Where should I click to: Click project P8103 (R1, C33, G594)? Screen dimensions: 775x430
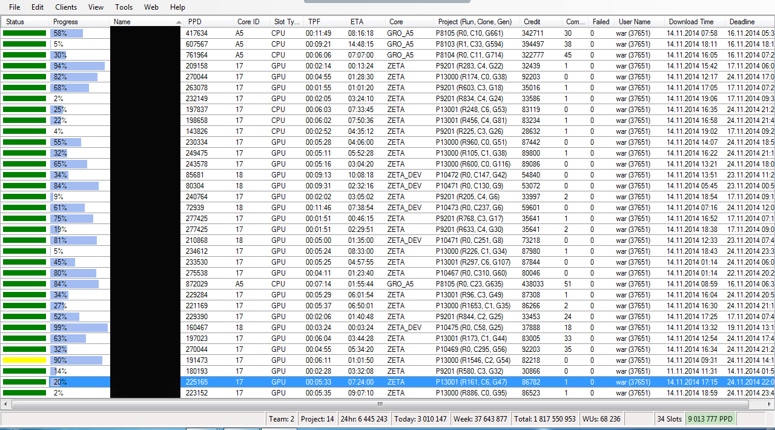pos(470,44)
